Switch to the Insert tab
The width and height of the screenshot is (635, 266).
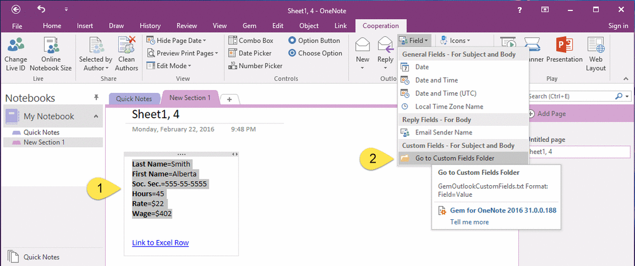click(85, 26)
